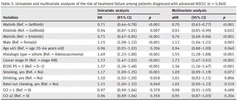This screenshot has height=101, width=239.
Task: Select the Multivariate analysis column header
Action: click(x=189, y=10)
